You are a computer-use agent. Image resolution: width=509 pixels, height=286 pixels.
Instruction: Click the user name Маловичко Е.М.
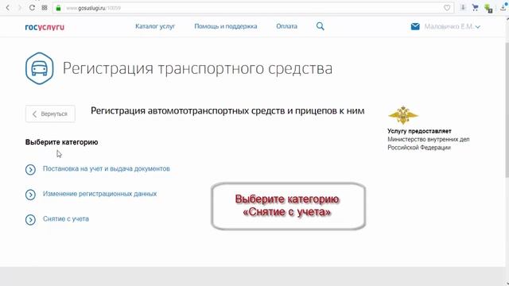pos(449,26)
